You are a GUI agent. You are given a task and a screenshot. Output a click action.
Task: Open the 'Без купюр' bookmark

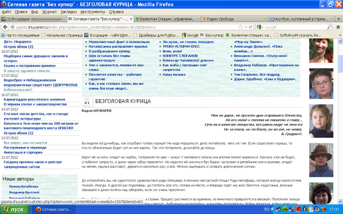212,35
